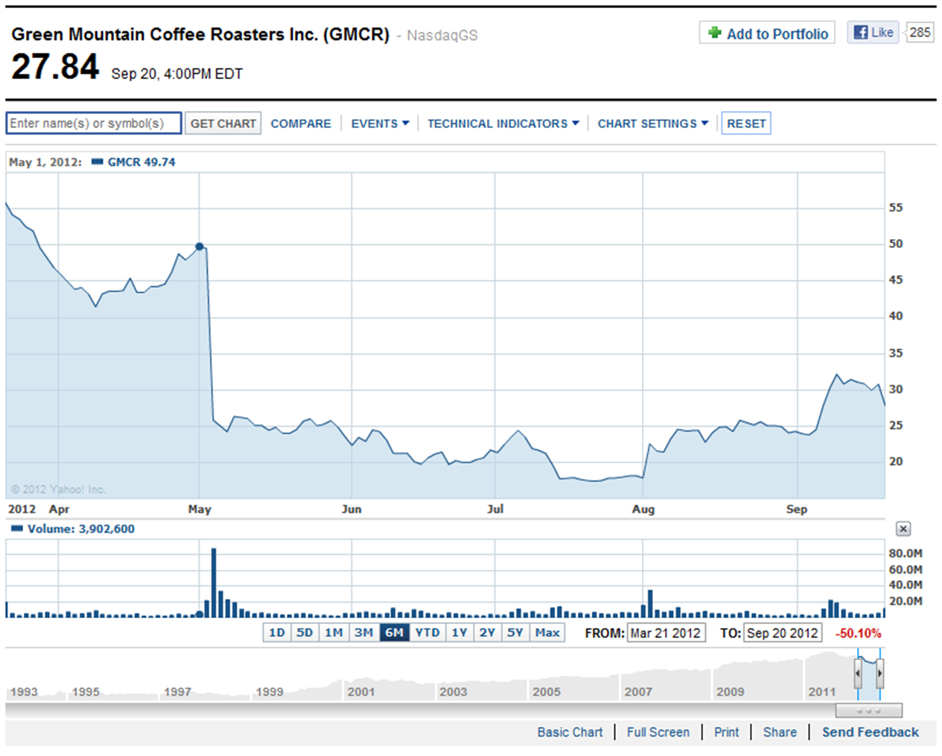This screenshot has height=756, width=942.
Task: Select the YTD time range
Action: 427,633
